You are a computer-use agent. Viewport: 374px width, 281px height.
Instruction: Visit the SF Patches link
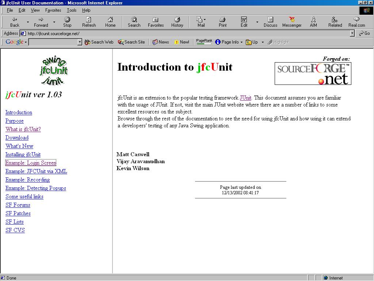(x=18, y=213)
